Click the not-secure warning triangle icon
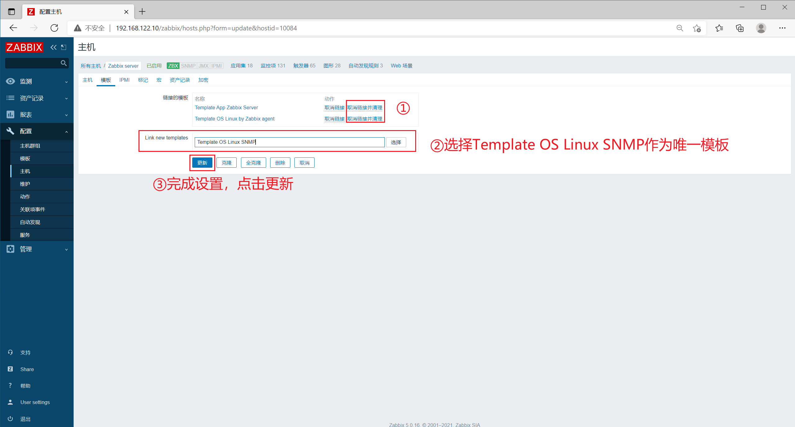Image resolution: width=795 pixels, height=427 pixels. point(78,28)
